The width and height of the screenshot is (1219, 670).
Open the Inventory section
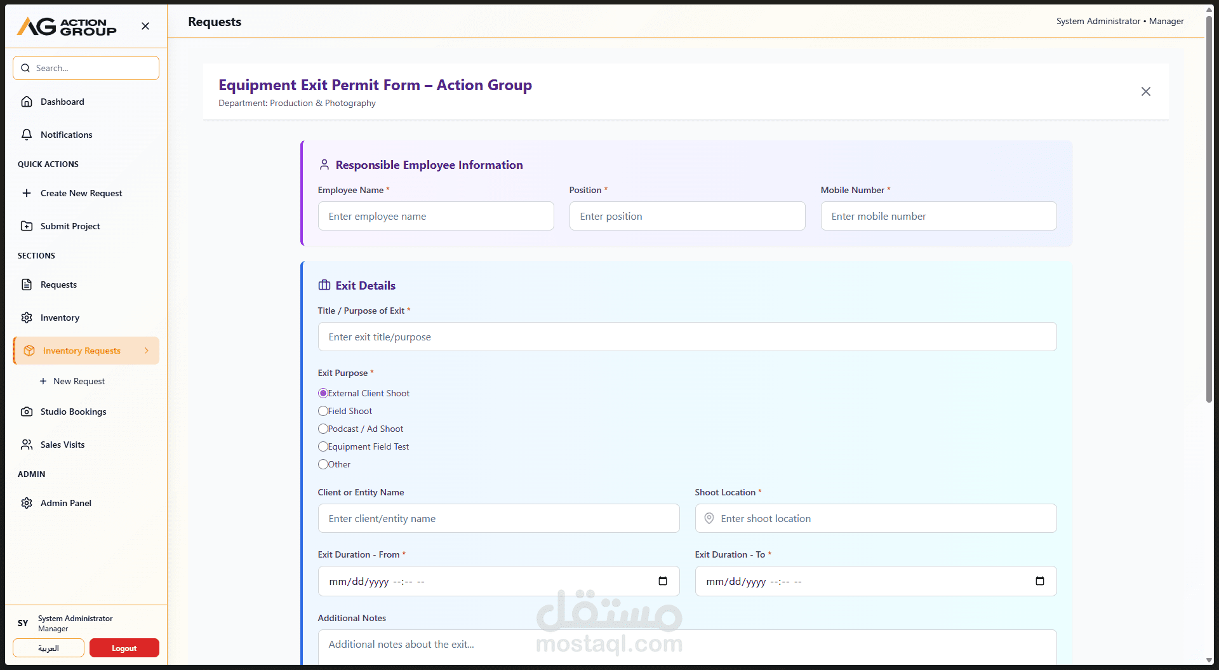coord(86,318)
